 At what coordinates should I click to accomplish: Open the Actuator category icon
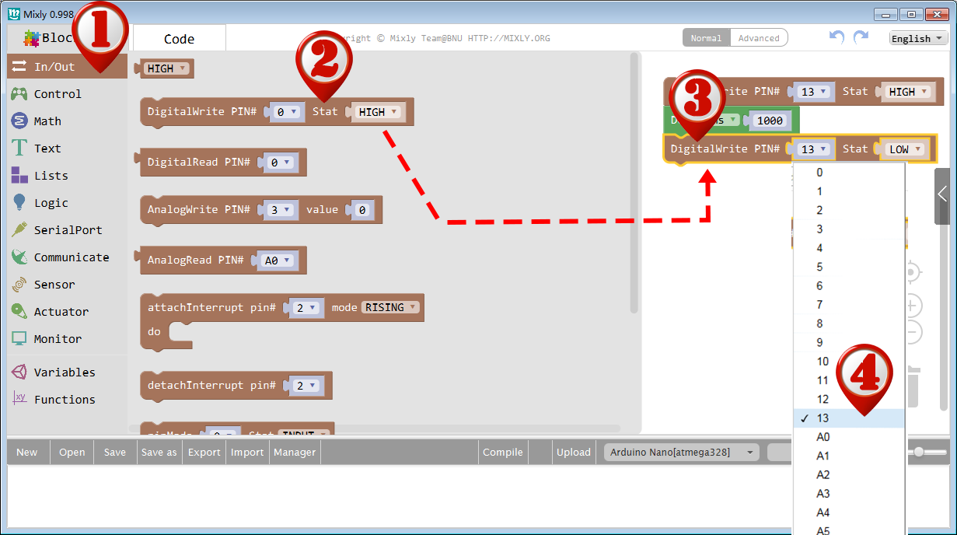(19, 312)
